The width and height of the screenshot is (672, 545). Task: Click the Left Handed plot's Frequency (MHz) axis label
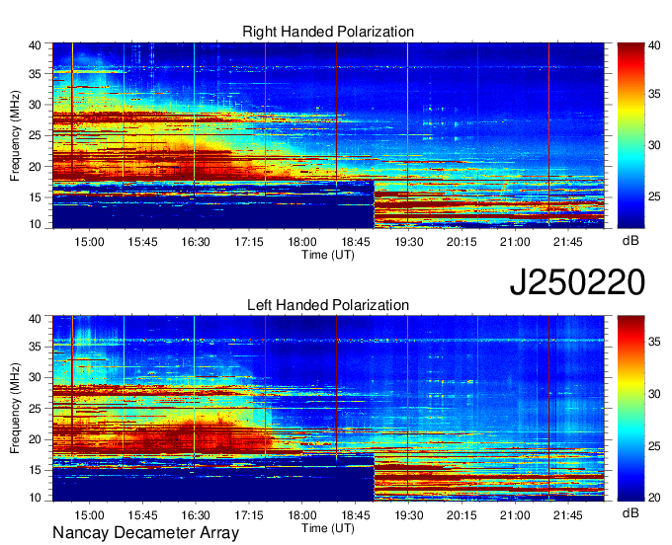click(15, 409)
